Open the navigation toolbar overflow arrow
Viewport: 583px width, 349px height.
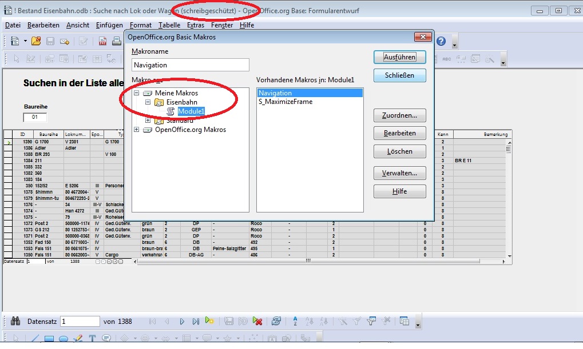click(418, 326)
